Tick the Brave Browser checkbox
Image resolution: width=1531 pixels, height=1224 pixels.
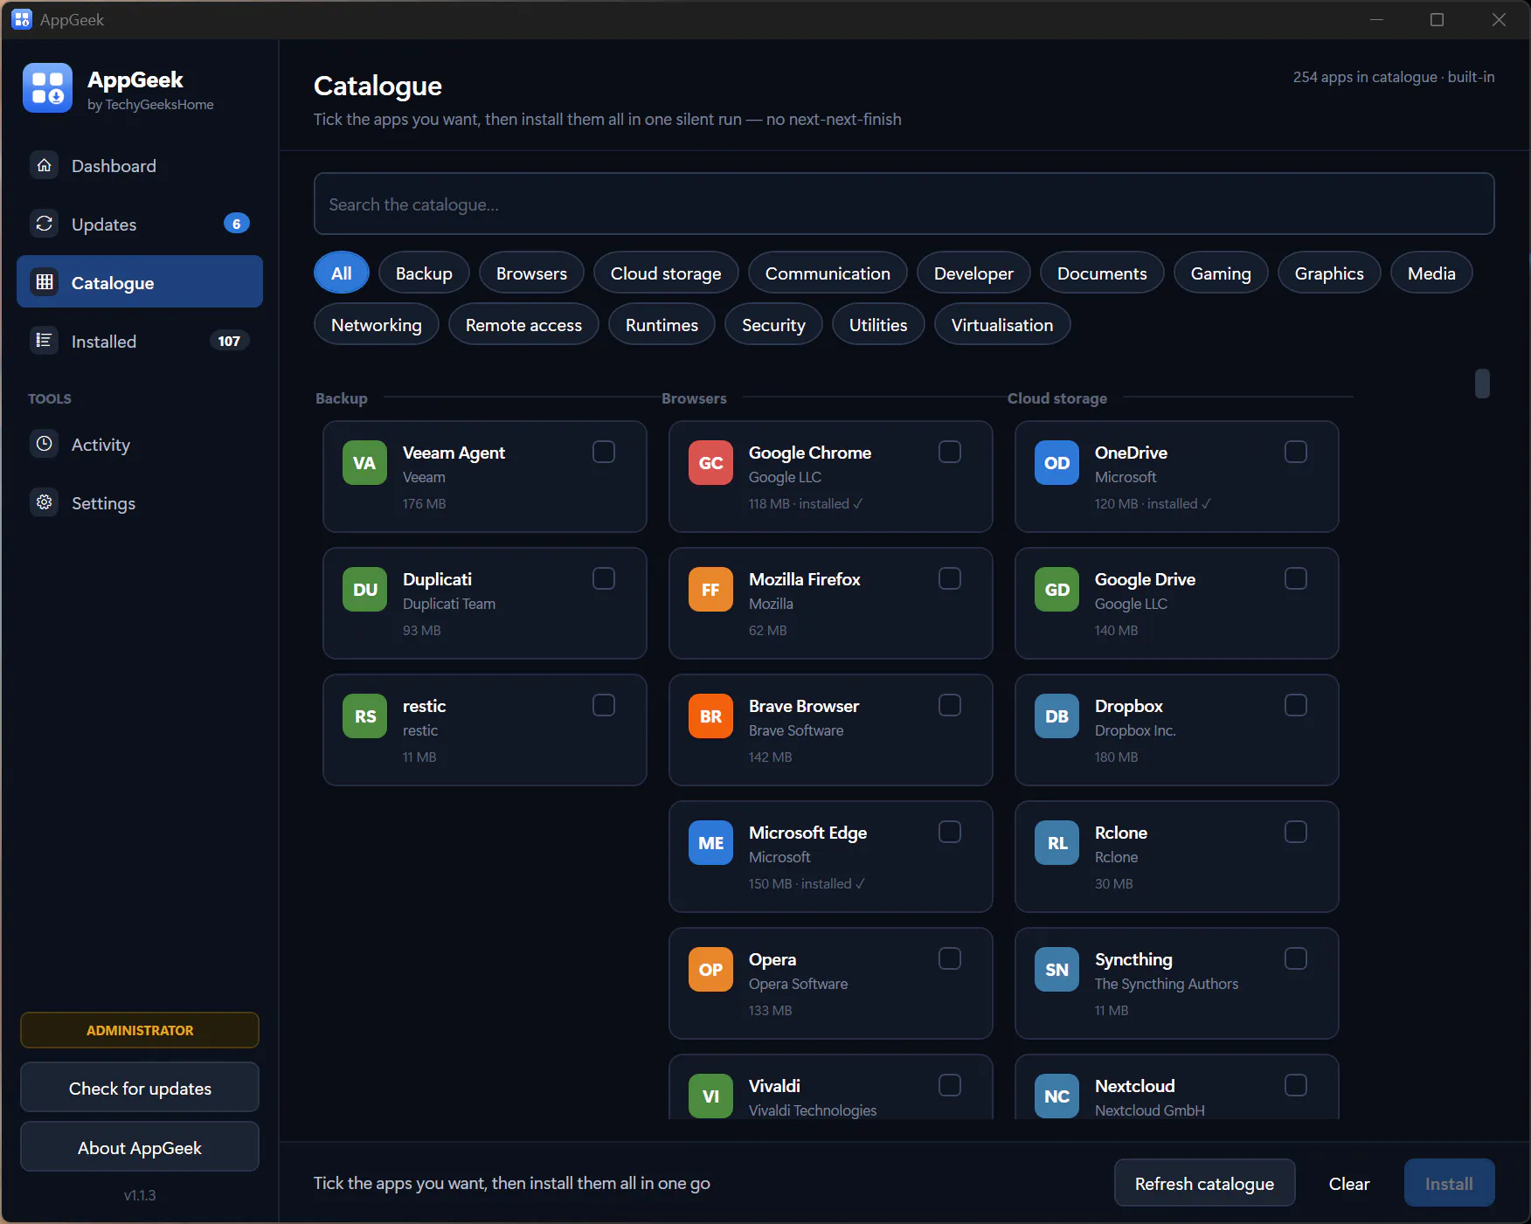coord(950,705)
